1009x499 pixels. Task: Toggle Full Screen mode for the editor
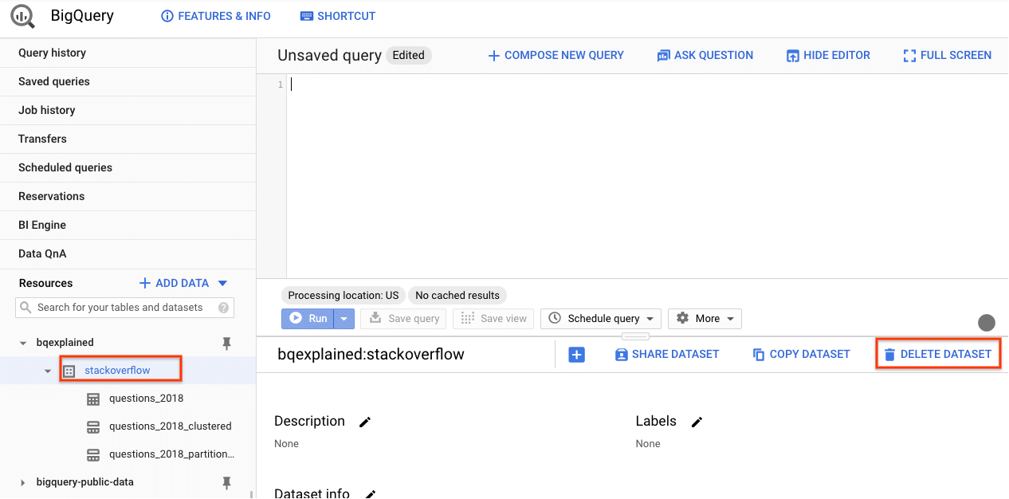tap(947, 55)
